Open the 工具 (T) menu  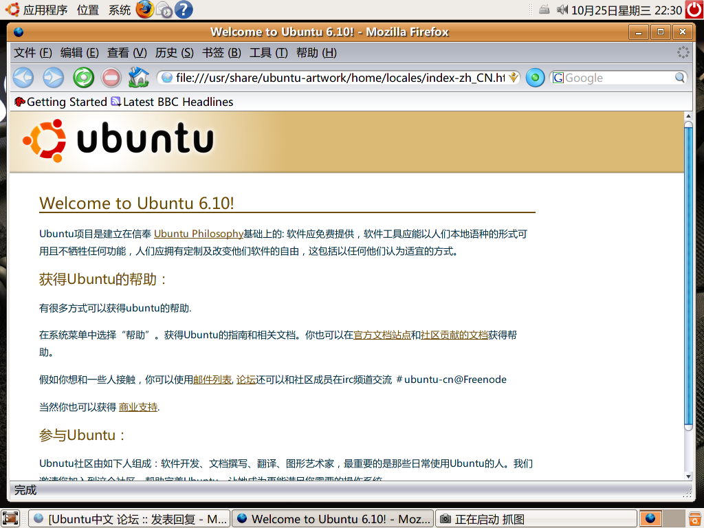click(x=269, y=52)
